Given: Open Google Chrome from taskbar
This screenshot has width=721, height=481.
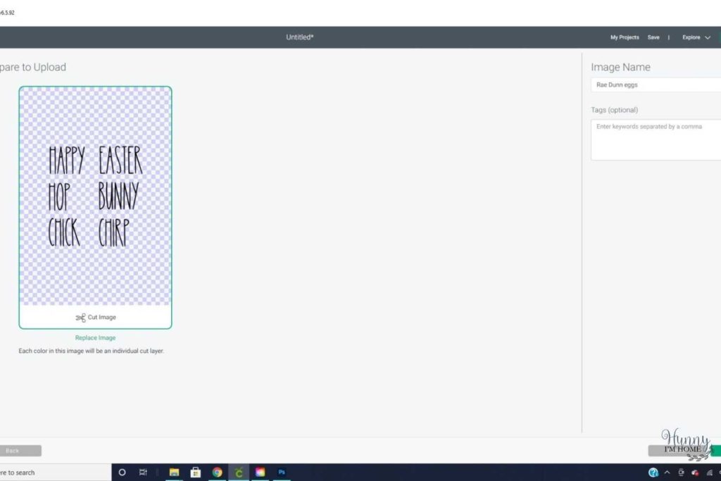Looking at the screenshot, I should coord(217,473).
